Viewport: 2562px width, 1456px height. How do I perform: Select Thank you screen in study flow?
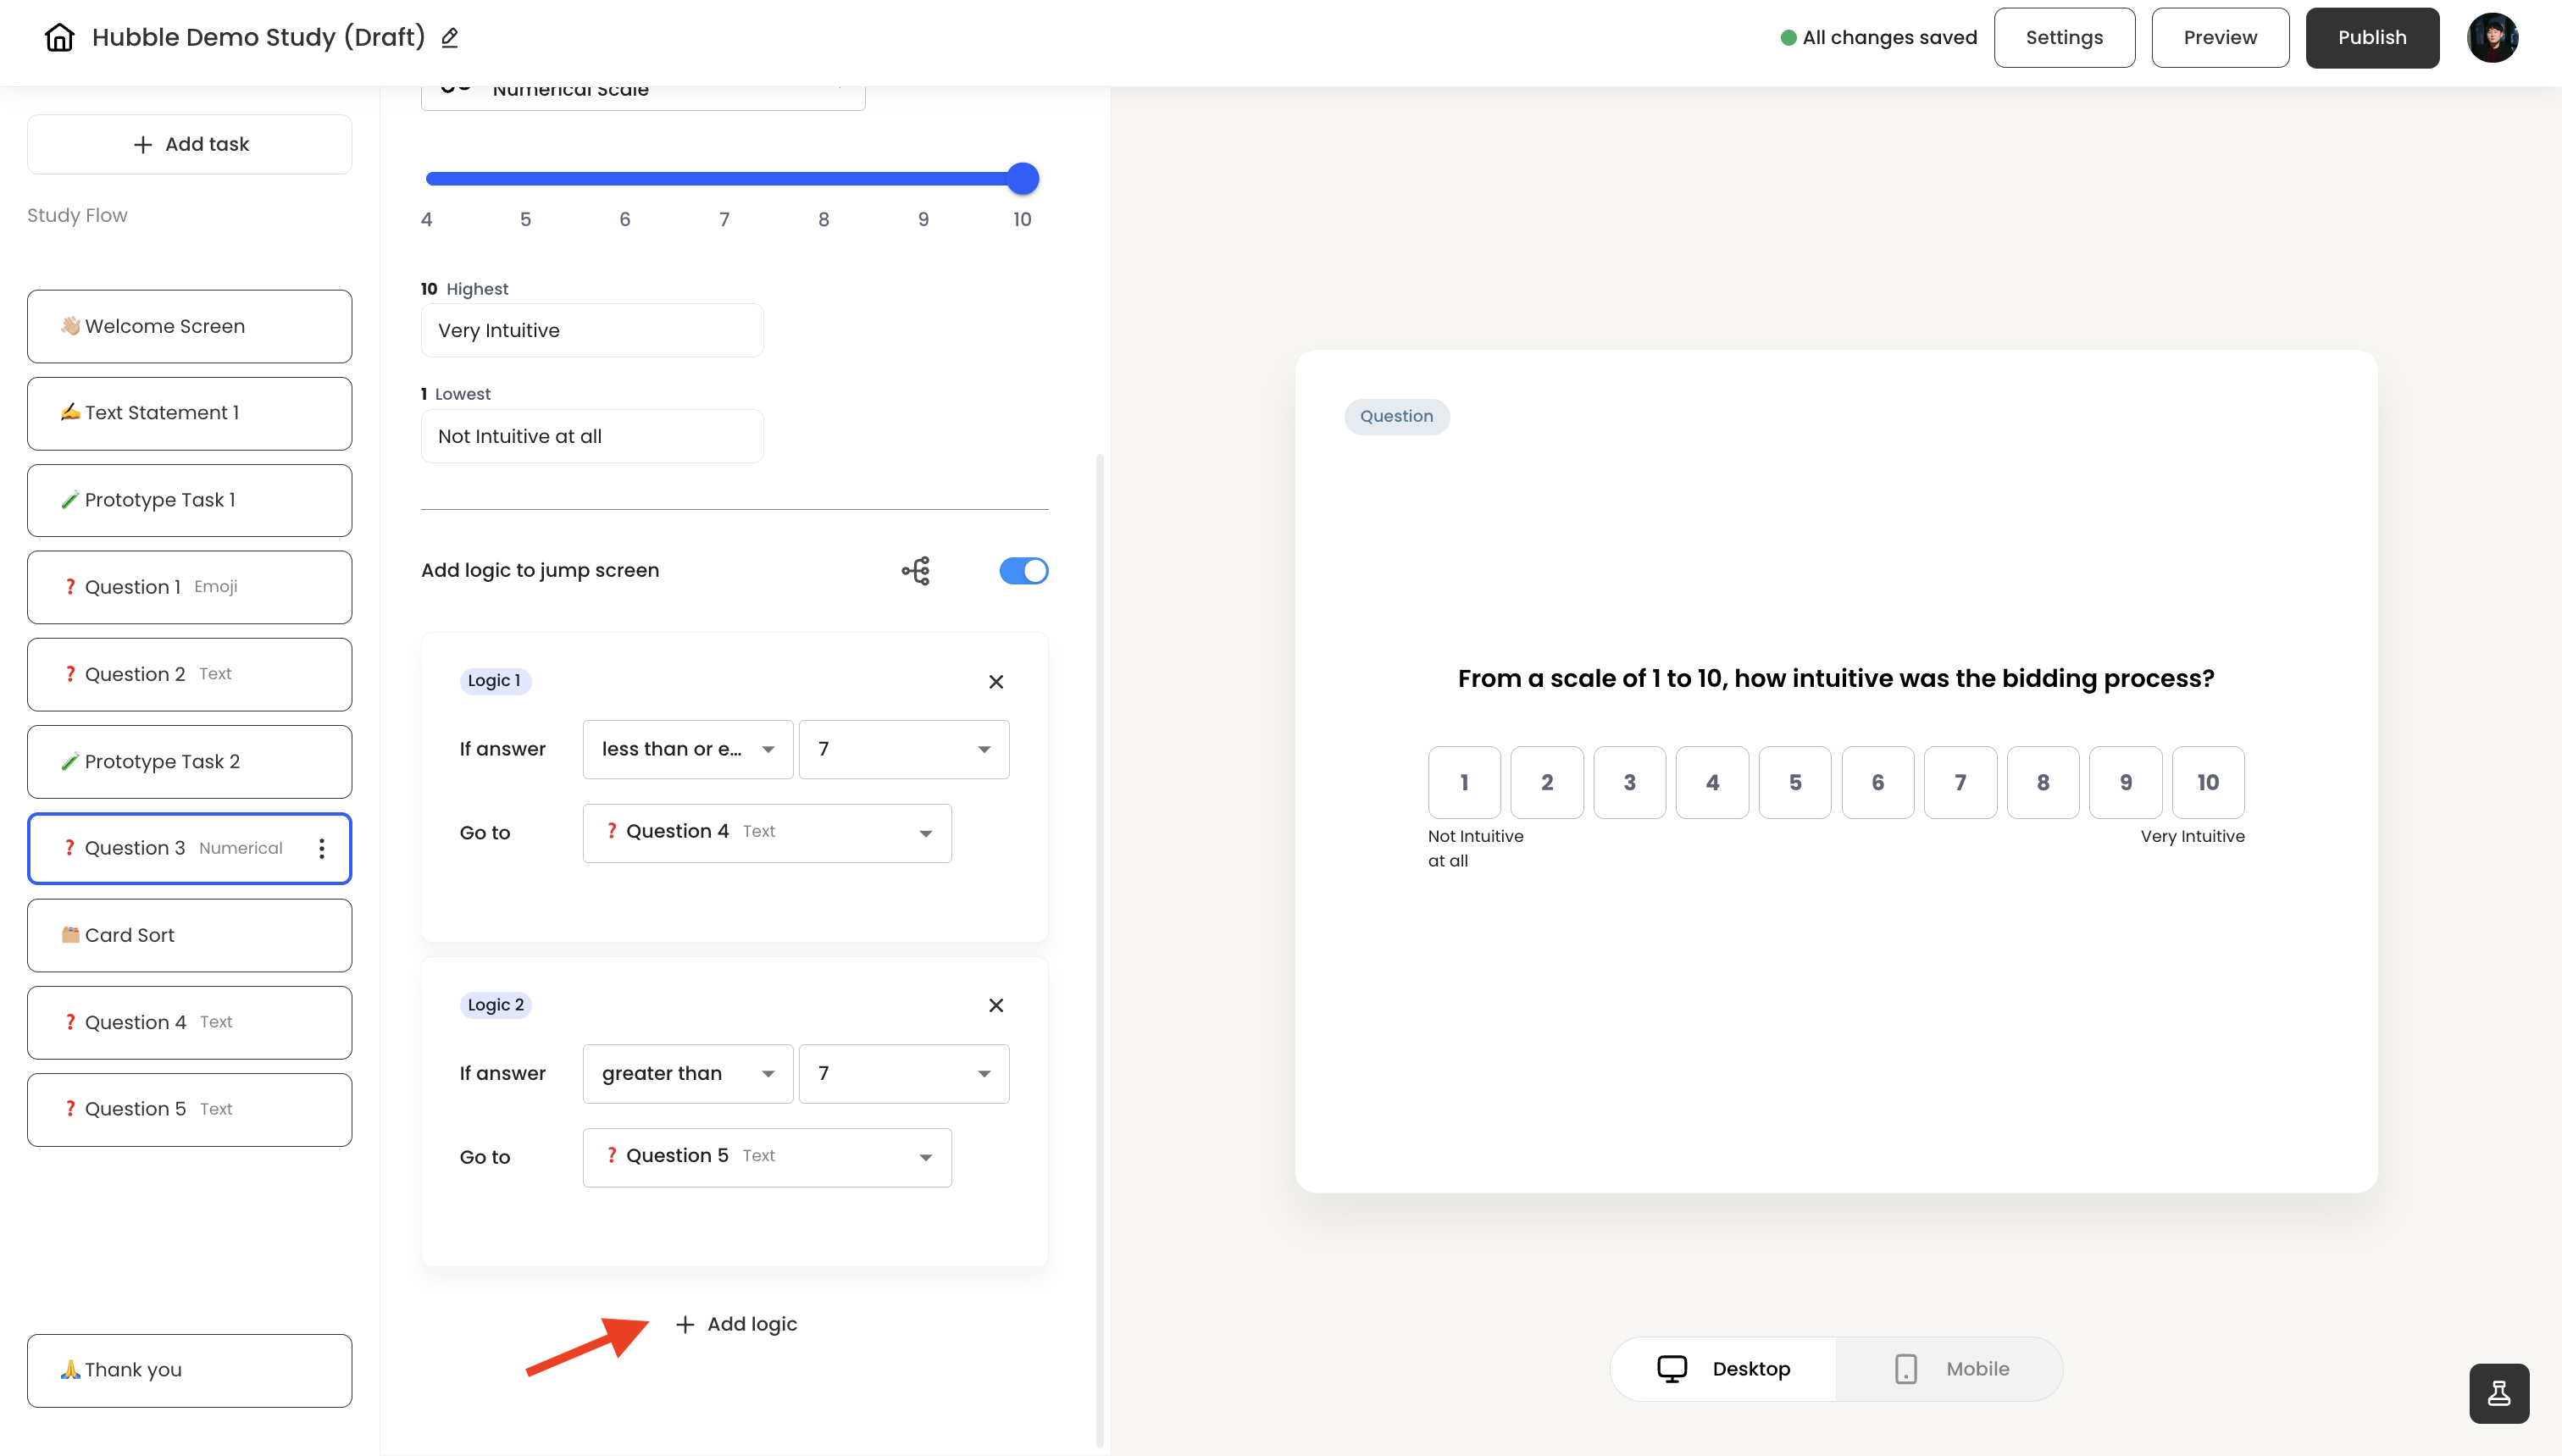(190, 1370)
